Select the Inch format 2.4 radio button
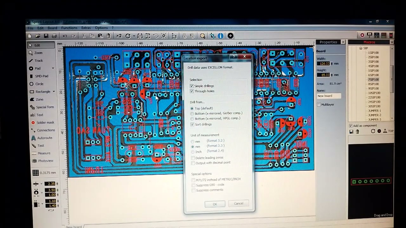Image resolution: width=406 pixels, height=228 pixels. click(192, 152)
